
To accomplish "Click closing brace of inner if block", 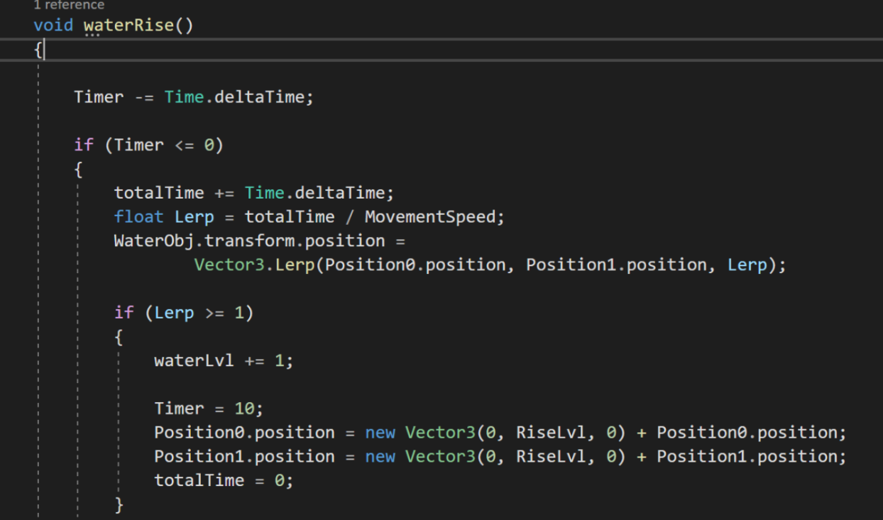I will point(119,504).
